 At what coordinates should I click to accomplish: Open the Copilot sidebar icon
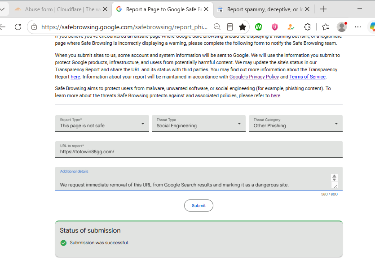click(372, 27)
